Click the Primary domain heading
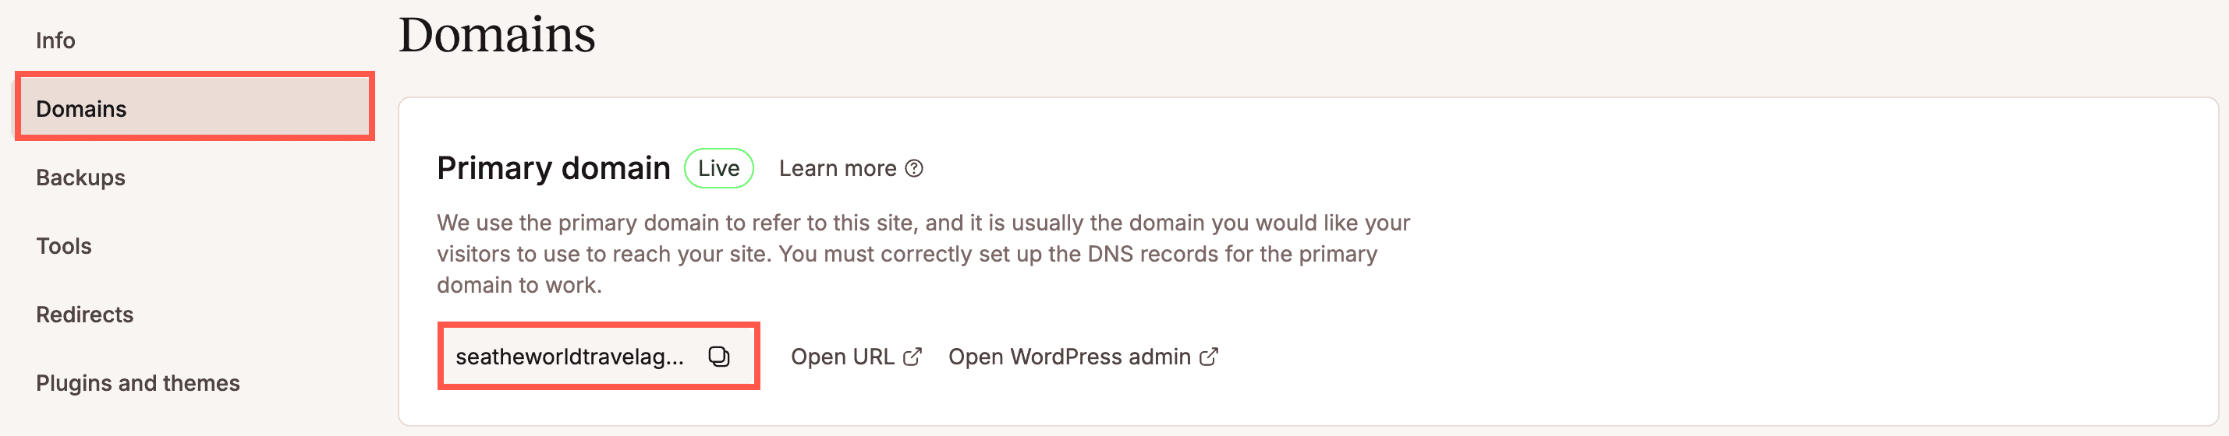This screenshot has height=436, width=2229. (x=553, y=168)
